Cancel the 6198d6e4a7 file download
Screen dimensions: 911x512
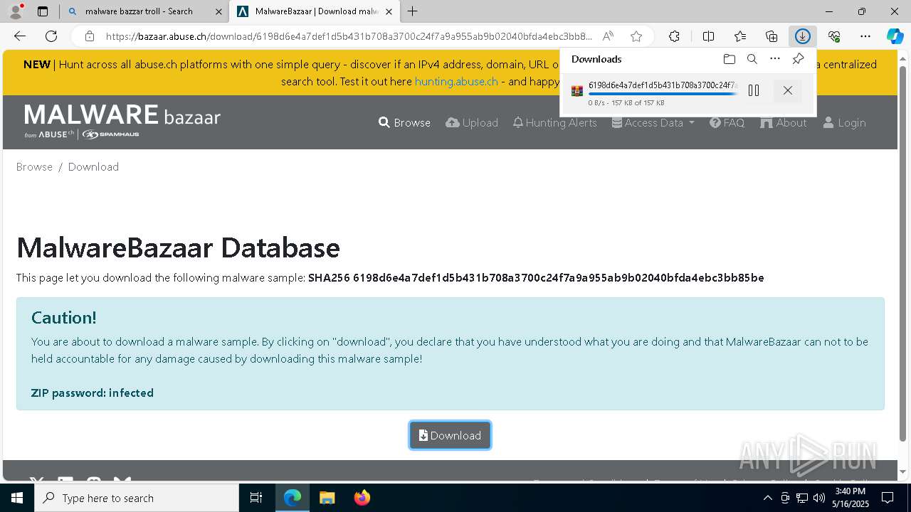pyautogui.click(x=787, y=90)
